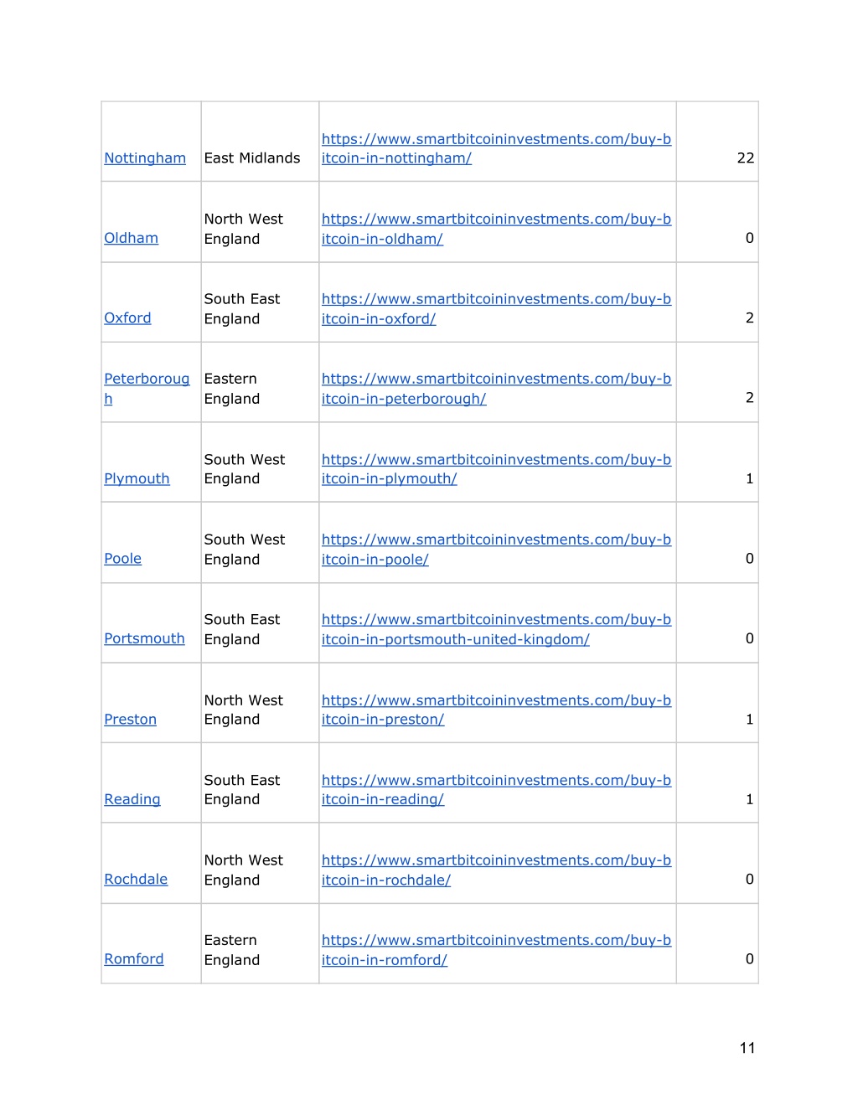Follow the buy-bitcoin-in-romford URL
The image size is (858, 1110).
[496, 950]
